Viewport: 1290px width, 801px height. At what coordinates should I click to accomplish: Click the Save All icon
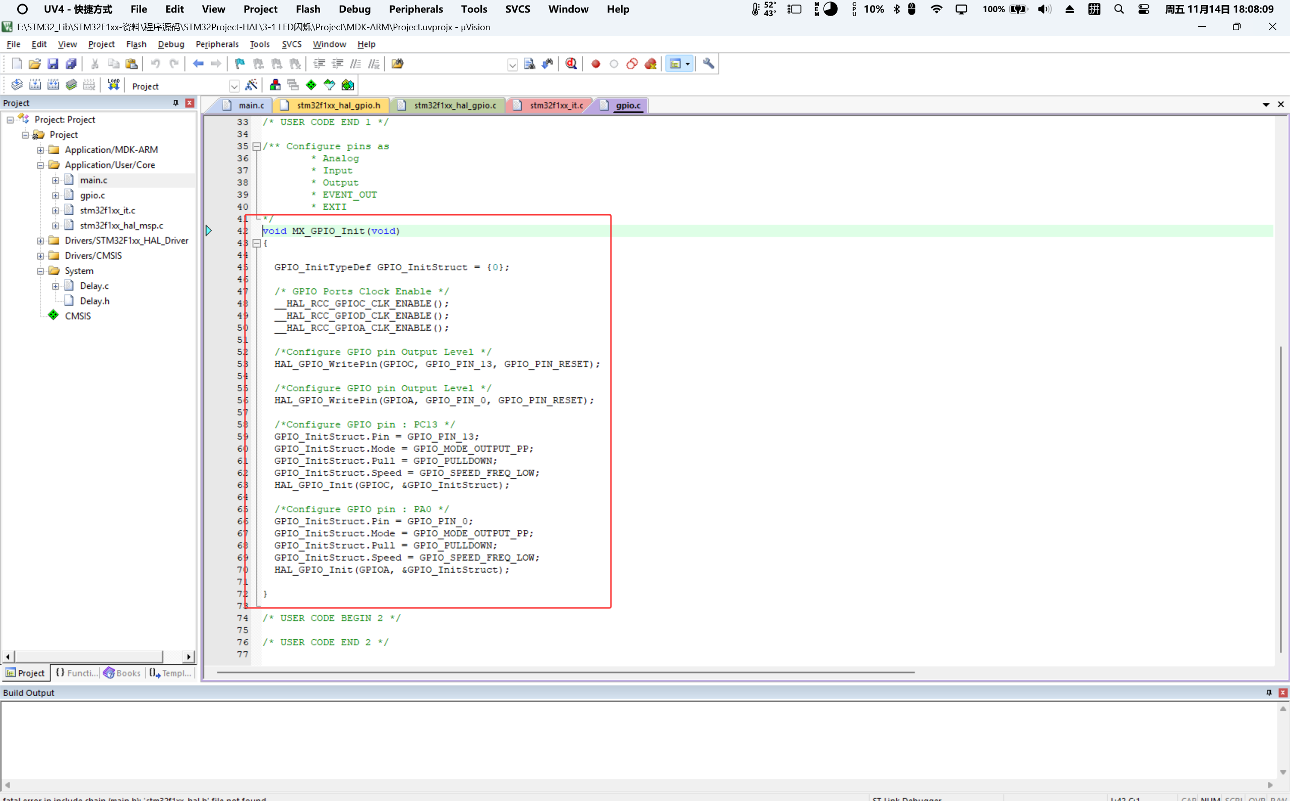click(x=71, y=64)
